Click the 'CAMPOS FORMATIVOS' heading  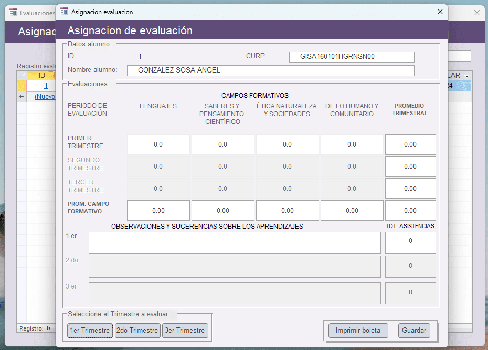tap(255, 95)
